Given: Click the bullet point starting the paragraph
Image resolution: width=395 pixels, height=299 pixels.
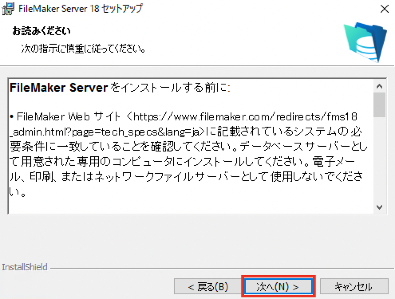Looking at the screenshot, I should [x=12, y=117].
